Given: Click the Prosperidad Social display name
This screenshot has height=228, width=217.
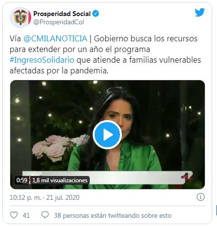Looking at the screenshot, I should pos(62,14).
